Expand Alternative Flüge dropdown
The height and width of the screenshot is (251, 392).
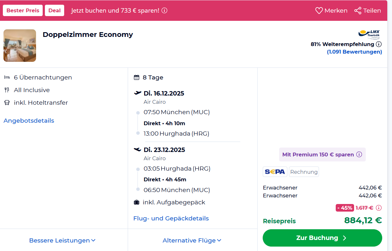pyautogui.click(x=192, y=240)
